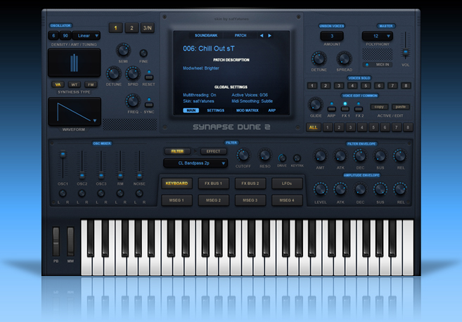The width and height of the screenshot is (462, 322).
Task: Switch to the SETTINGS display tab
Action: click(215, 110)
